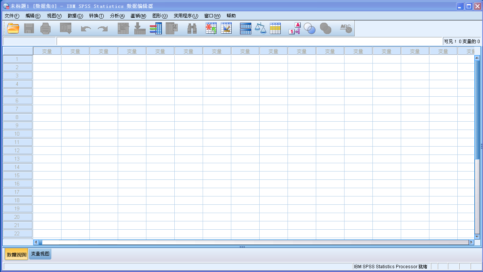Click vertical scrollbar up arrow
The height and width of the screenshot is (272, 483).
(477, 58)
